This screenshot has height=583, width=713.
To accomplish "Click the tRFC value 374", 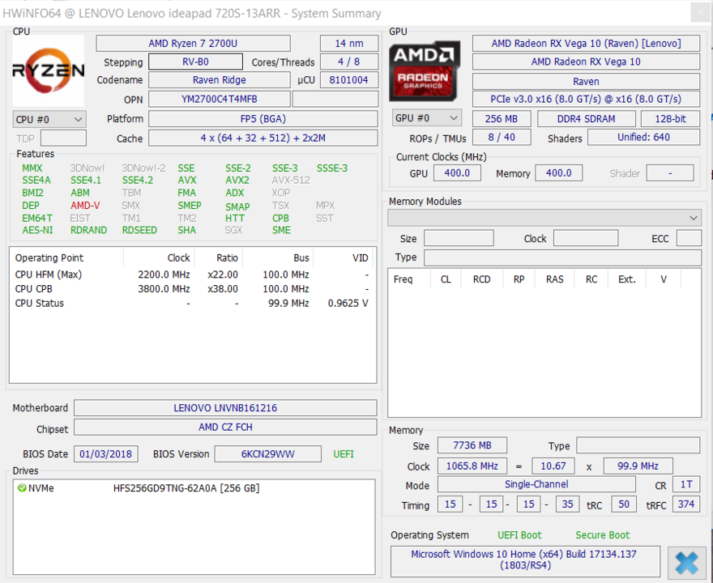I will 685,504.
